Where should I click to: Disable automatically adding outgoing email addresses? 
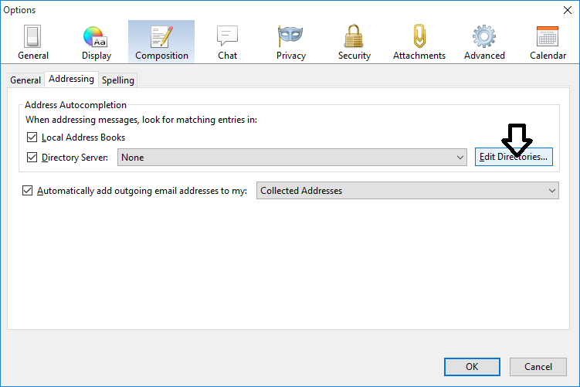(29, 191)
